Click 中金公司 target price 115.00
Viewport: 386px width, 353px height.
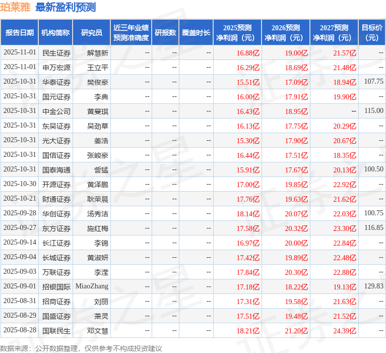[373, 111]
